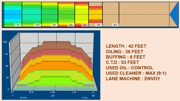This screenshot has height=101, width=180.
Task: Click the 20 feet distance label
Action: (x=54, y=25)
